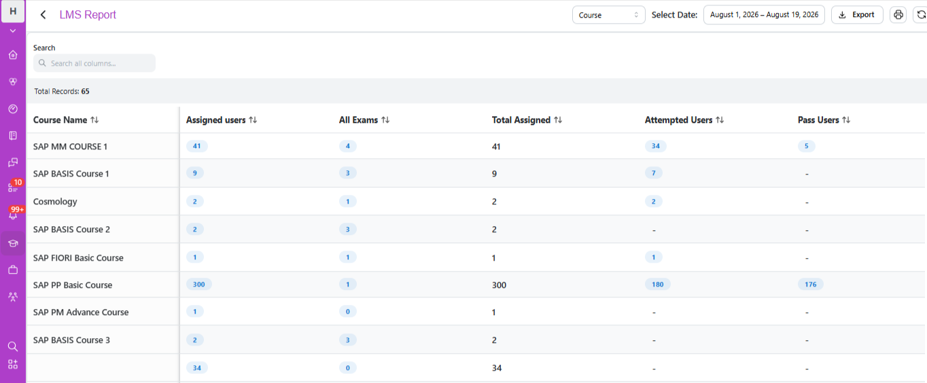
Task: Click attempted users badge 180 for SAP PP
Action: click(x=658, y=285)
